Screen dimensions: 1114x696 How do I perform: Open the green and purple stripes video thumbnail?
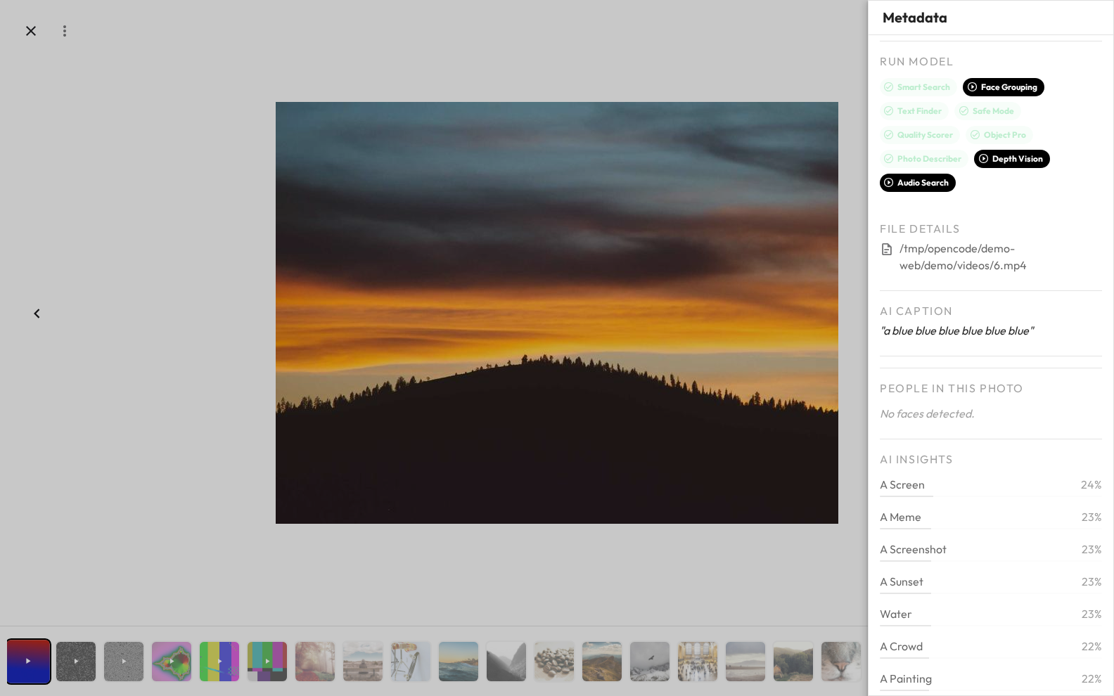219,662
